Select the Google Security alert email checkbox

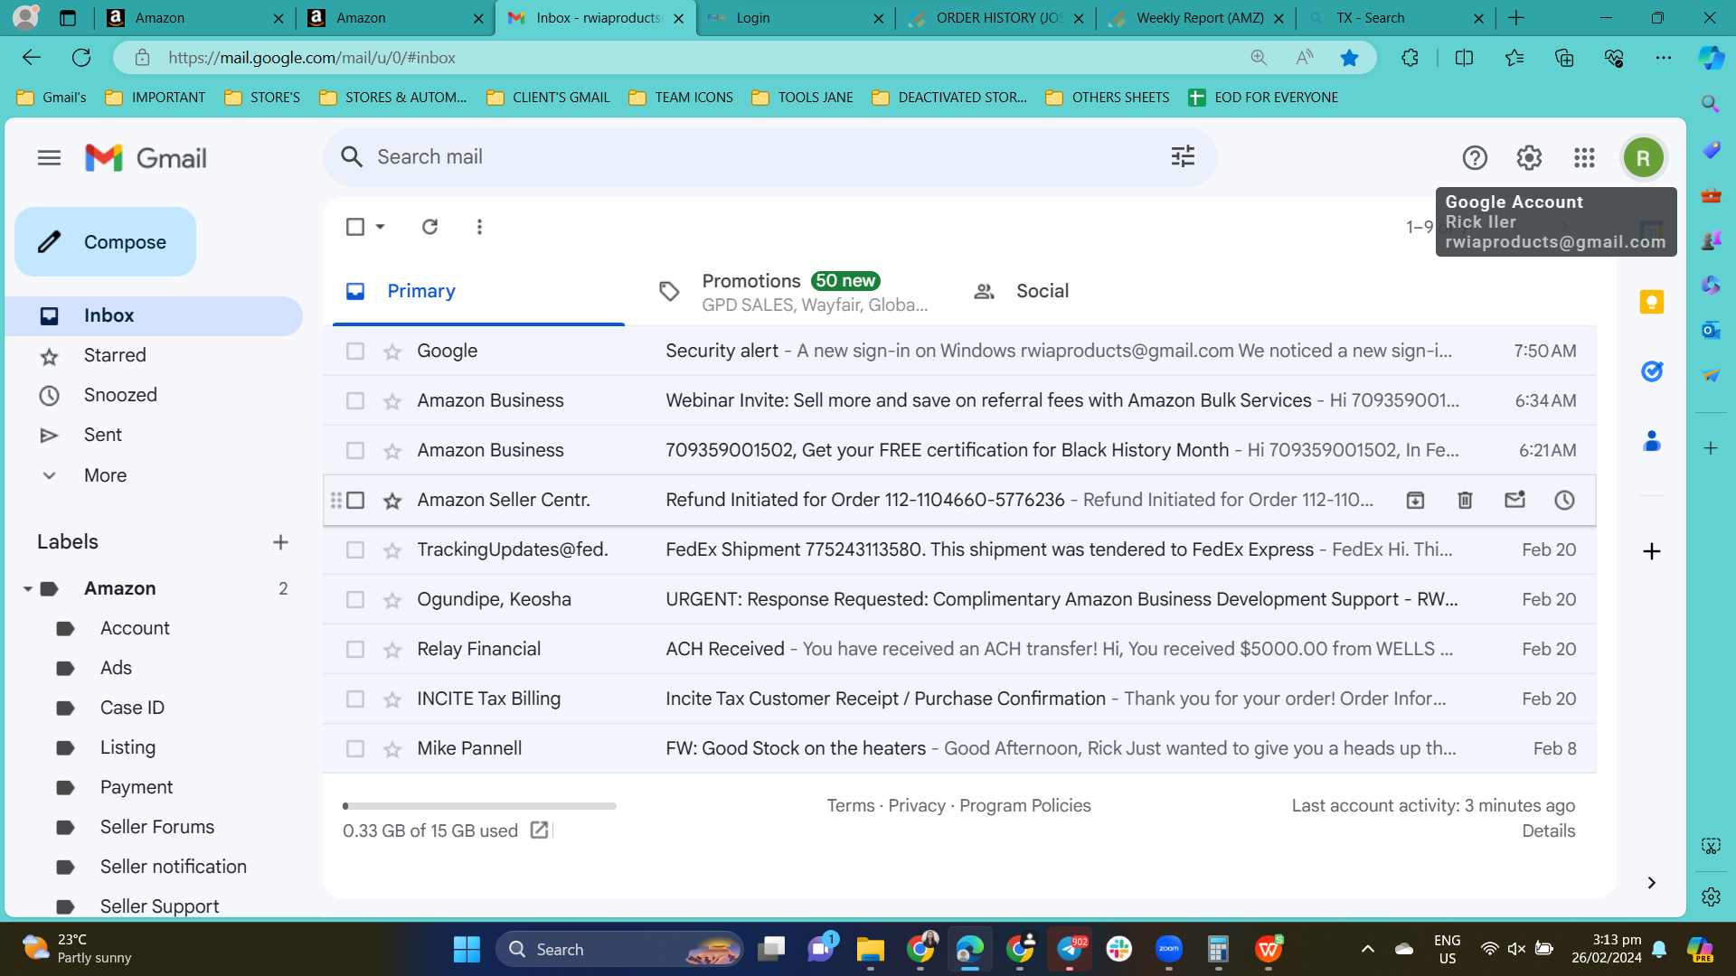(355, 352)
